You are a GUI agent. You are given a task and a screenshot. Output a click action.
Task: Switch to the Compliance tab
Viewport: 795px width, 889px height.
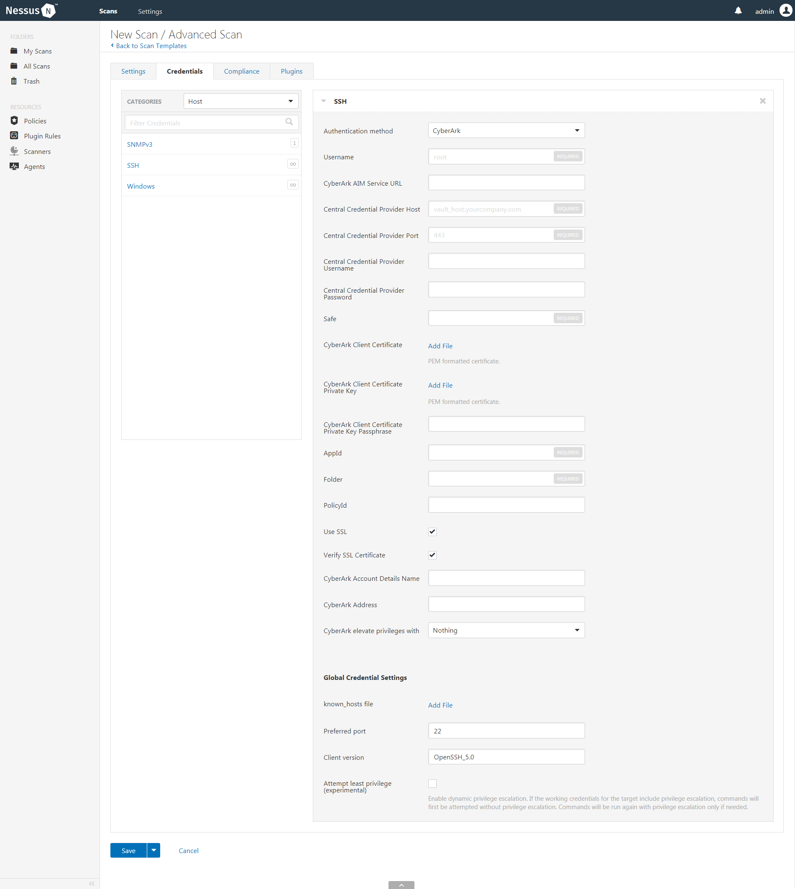click(241, 71)
